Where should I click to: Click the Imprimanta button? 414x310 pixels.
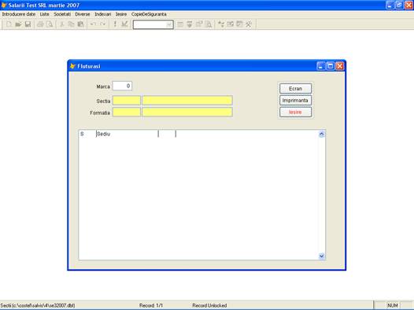click(295, 100)
